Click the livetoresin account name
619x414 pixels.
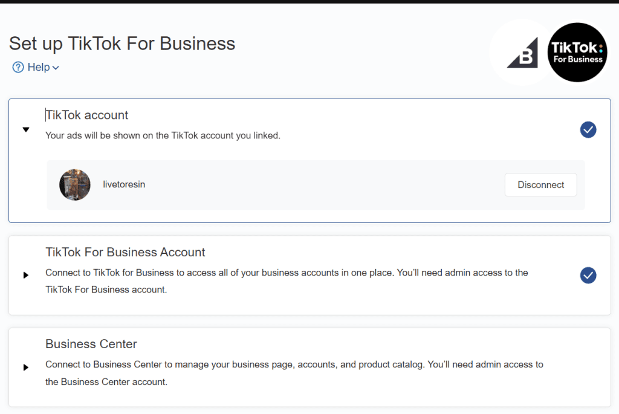124,184
